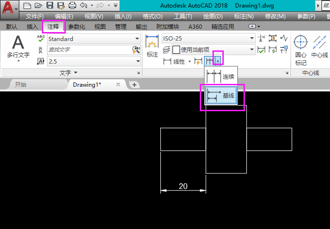Click the dimension icon with green checkmark
The height and width of the screenshot is (229, 330).
pyautogui.click(x=261, y=50)
